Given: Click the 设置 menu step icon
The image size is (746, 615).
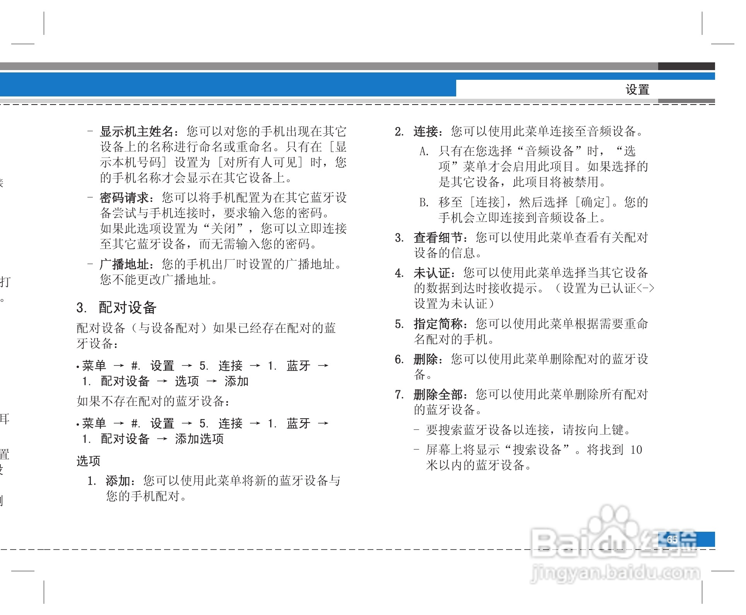Looking at the screenshot, I should click(x=162, y=366).
